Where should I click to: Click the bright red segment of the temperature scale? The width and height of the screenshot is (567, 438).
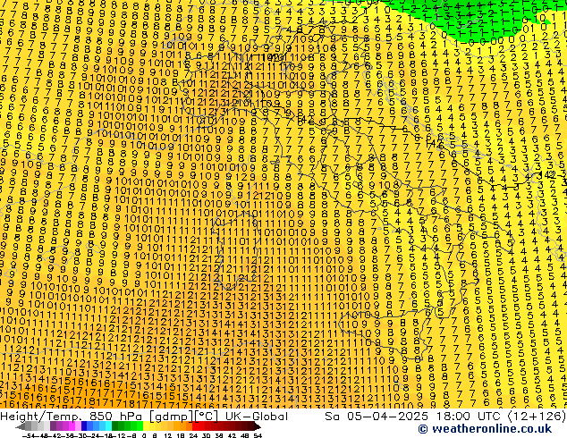(x=195, y=425)
